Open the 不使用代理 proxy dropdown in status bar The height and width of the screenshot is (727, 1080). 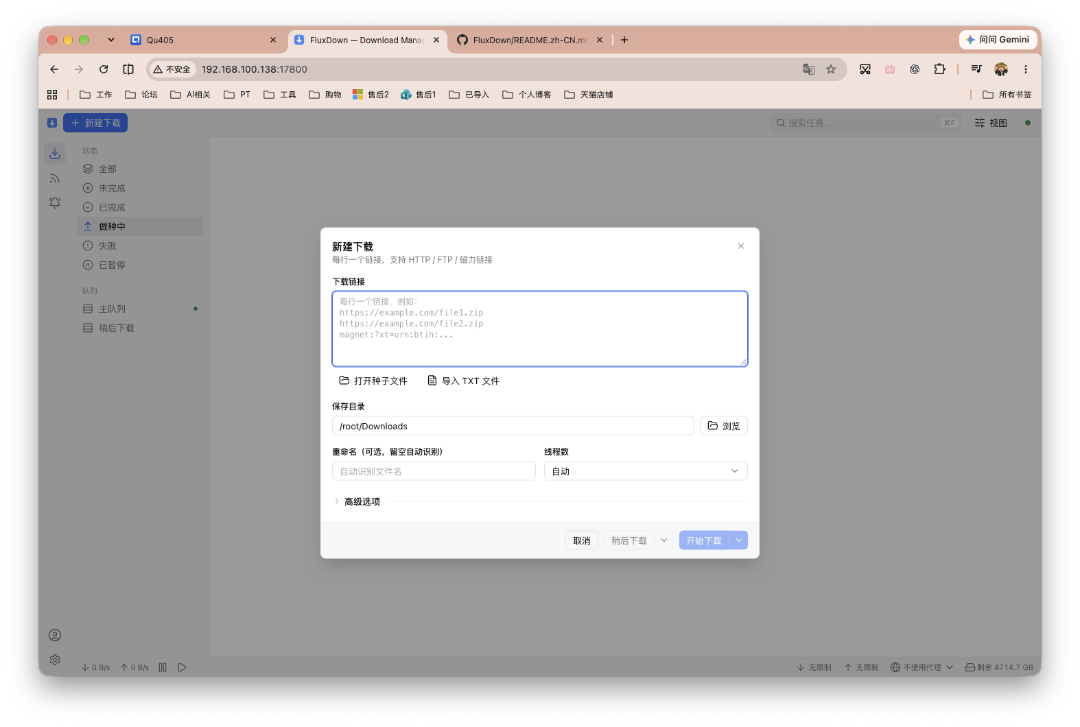click(921, 667)
